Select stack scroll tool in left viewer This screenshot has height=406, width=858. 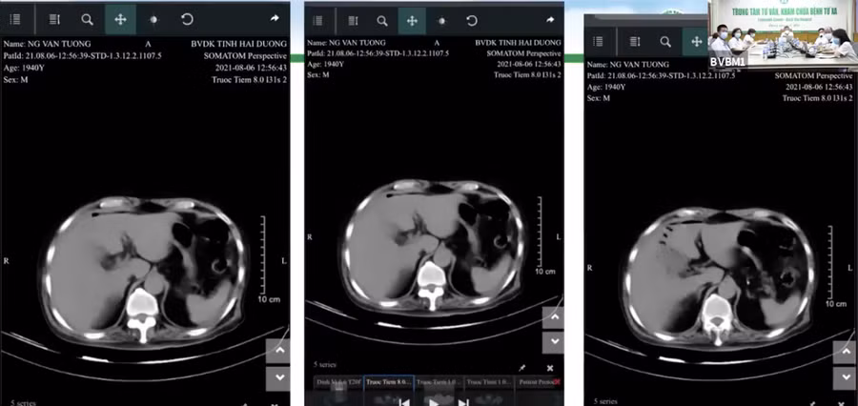pos(53,18)
